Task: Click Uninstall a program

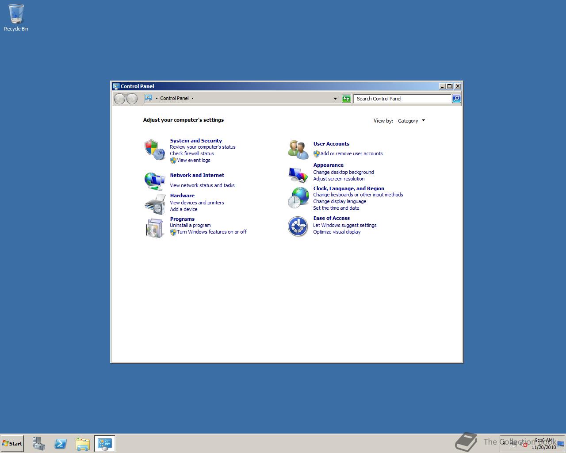Action: [190, 225]
